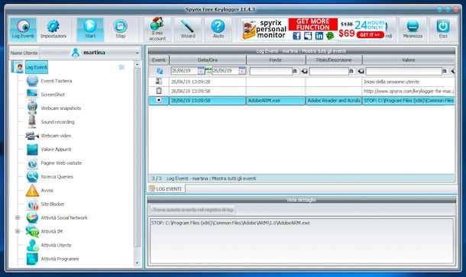Clear the Titolo/Descrizione filter
466x277 pixels.
pos(361,71)
